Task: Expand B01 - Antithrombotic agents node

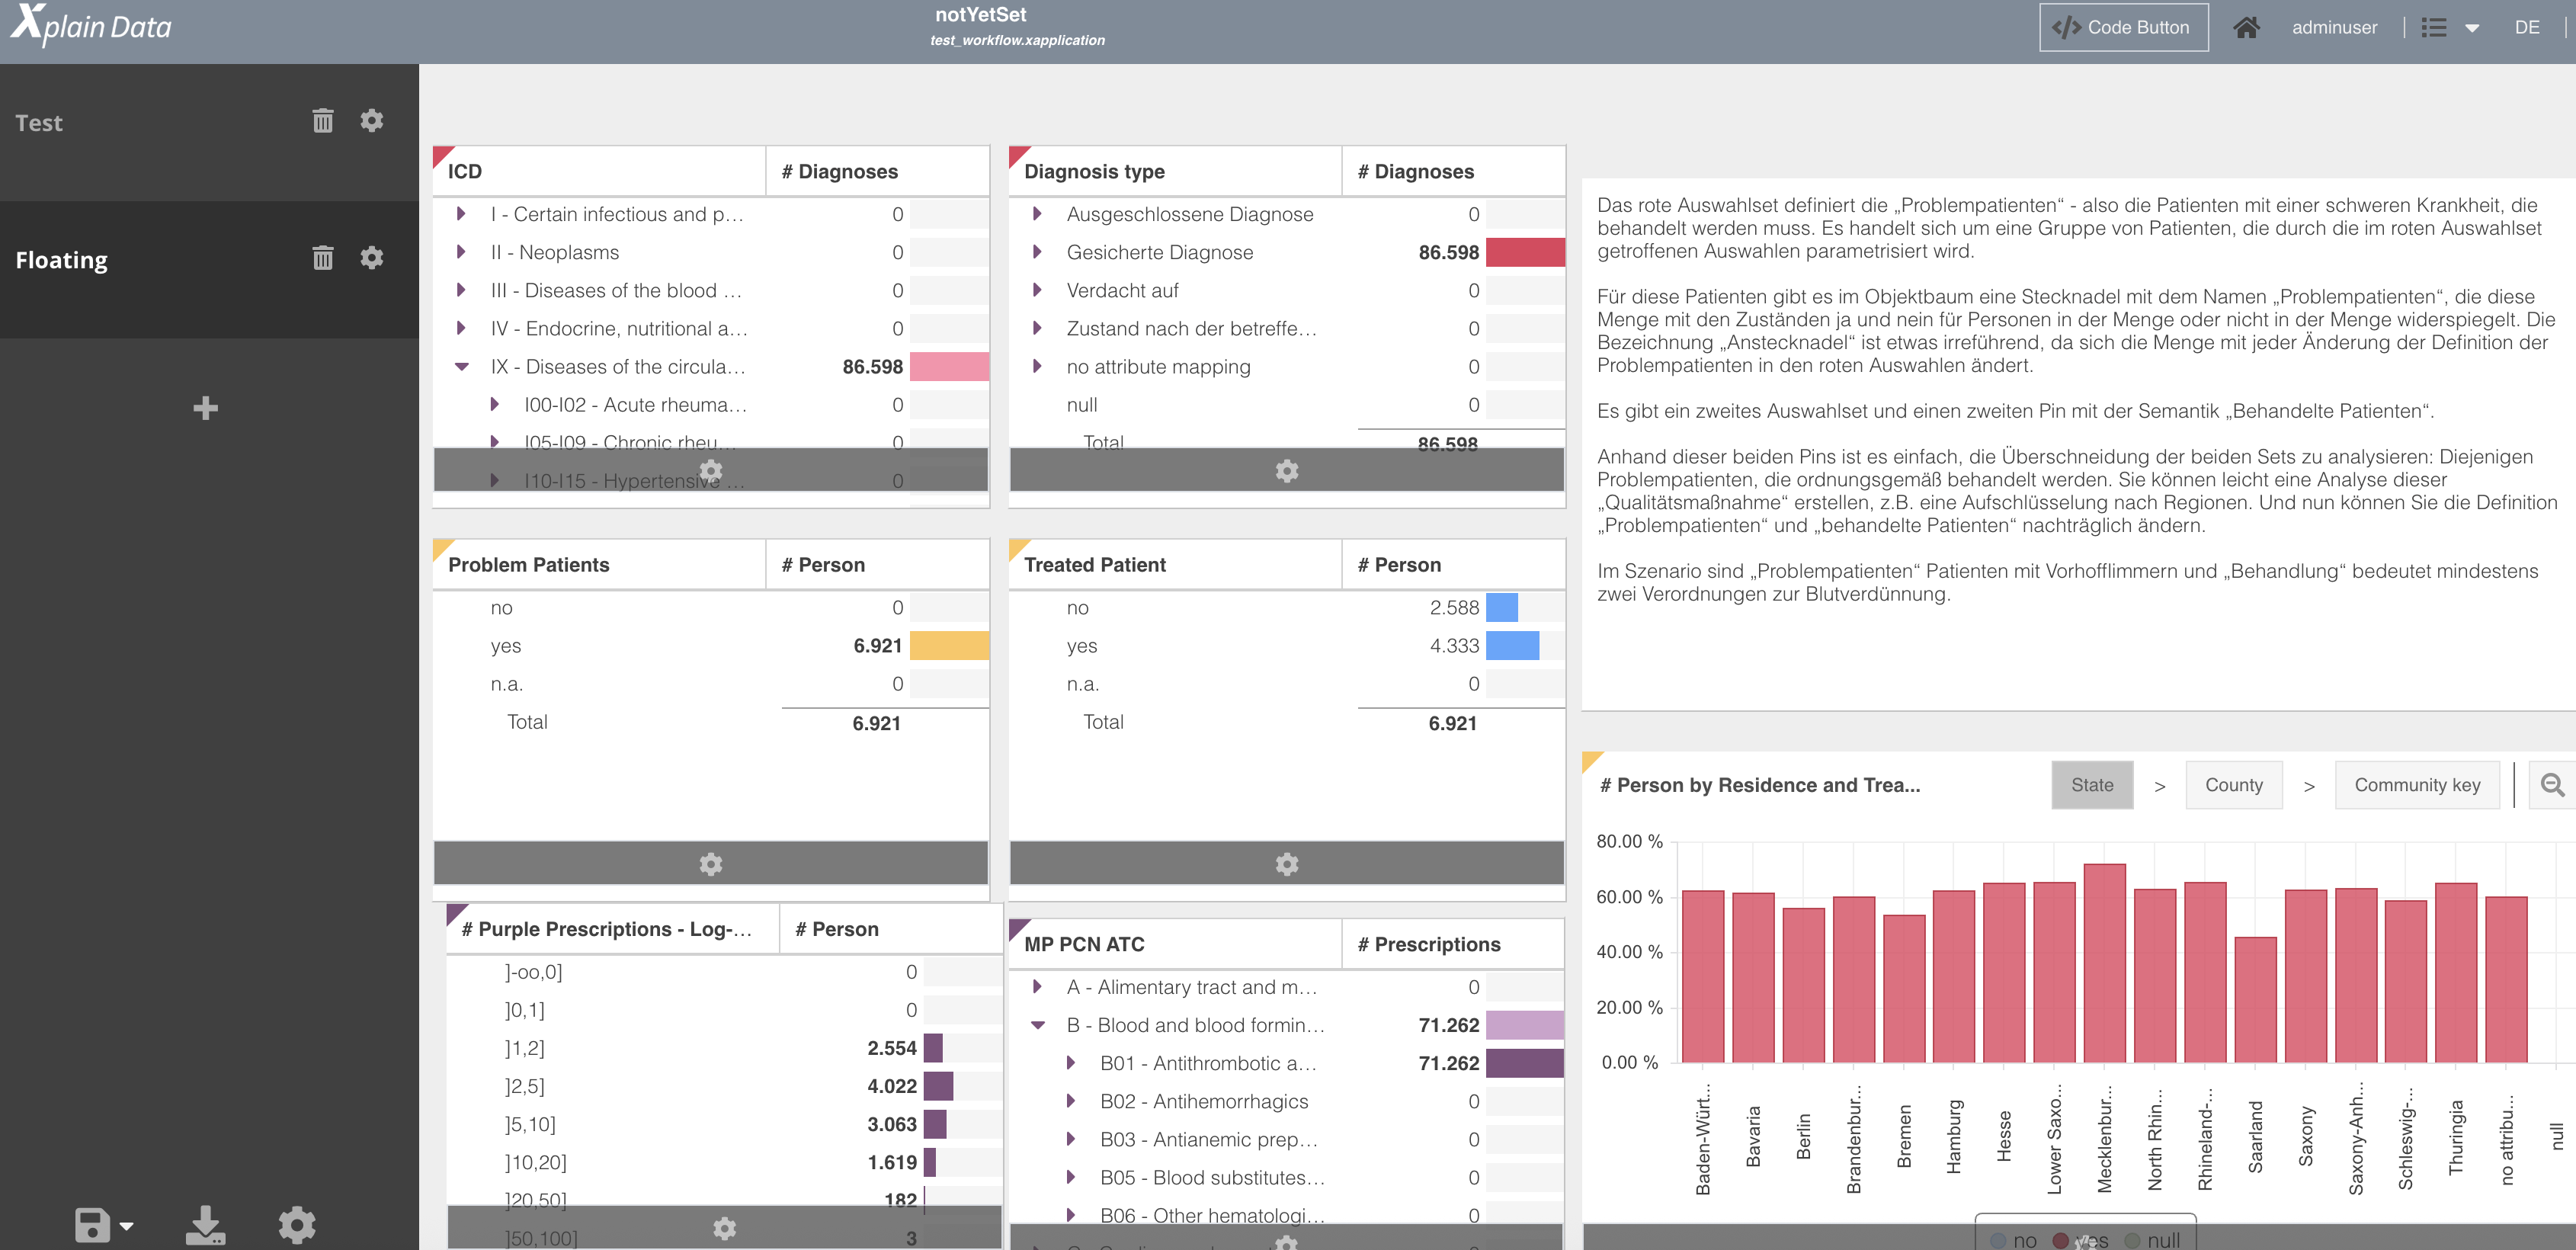Action: click(x=1071, y=1063)
